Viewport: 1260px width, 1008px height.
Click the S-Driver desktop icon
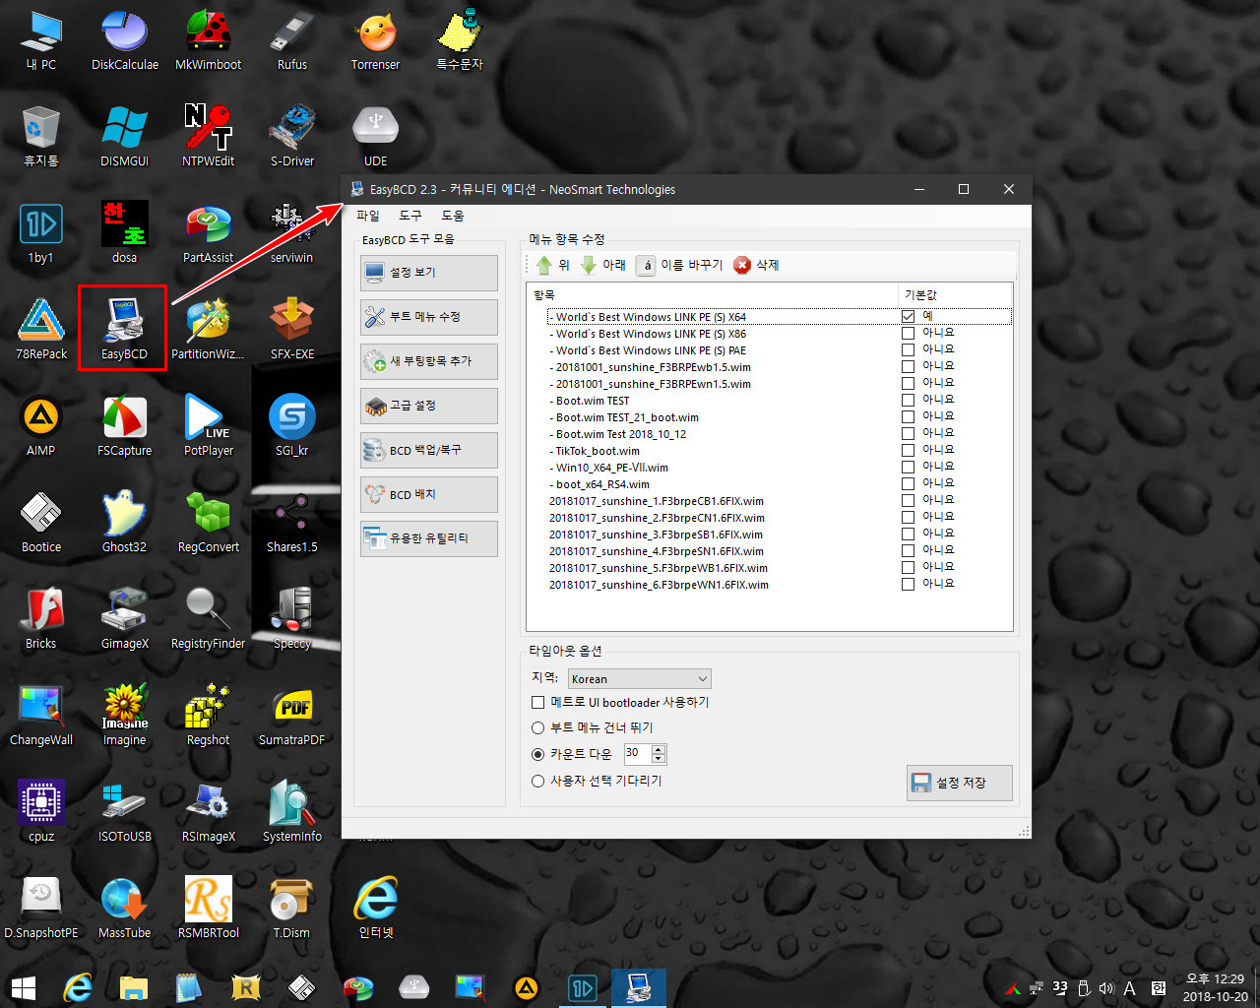tap(292, 136)
